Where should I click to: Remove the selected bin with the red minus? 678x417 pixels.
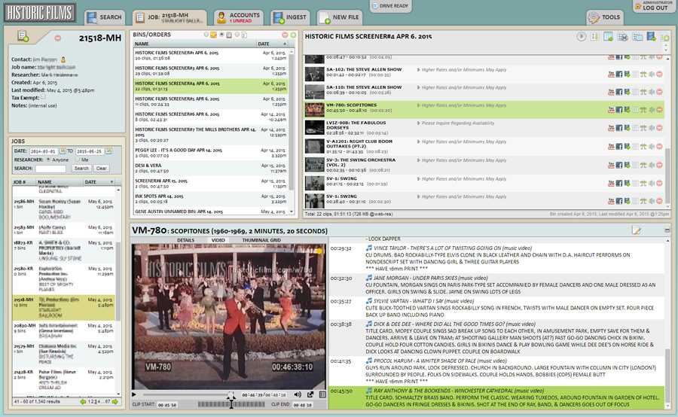pos(285,35)
